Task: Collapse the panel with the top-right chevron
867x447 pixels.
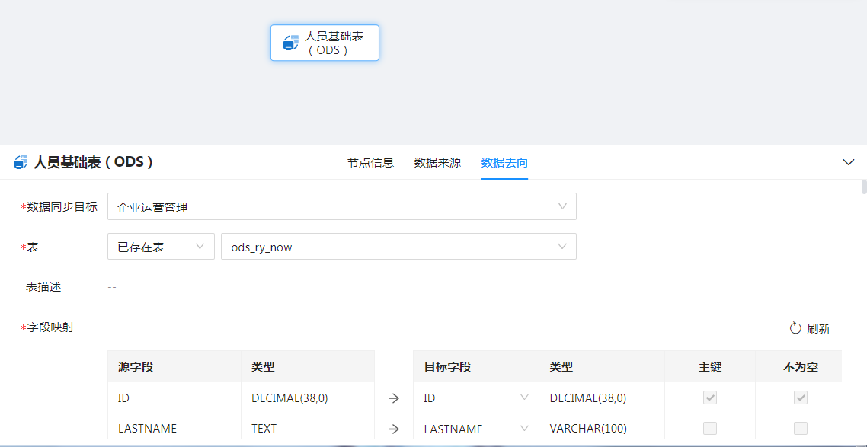Action: click(849, 162)
